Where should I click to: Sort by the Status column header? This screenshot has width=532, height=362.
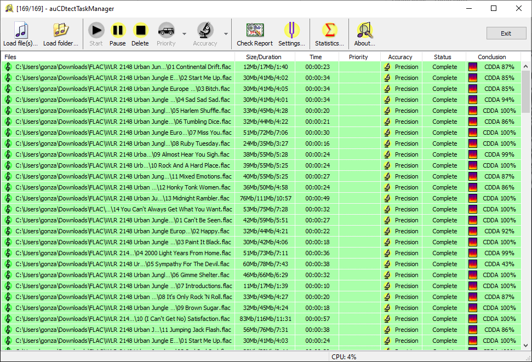pos(444,56)
